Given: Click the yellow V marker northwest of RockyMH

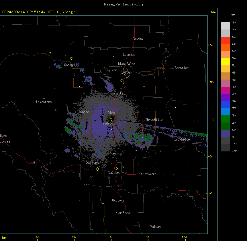Looking at the screenshot, I should 50,53.
